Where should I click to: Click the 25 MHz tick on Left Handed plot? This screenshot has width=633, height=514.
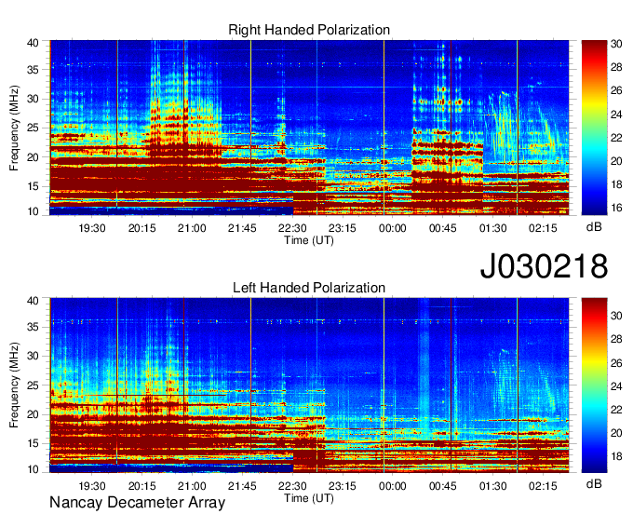pyautogui.click(x=33, y=385)
